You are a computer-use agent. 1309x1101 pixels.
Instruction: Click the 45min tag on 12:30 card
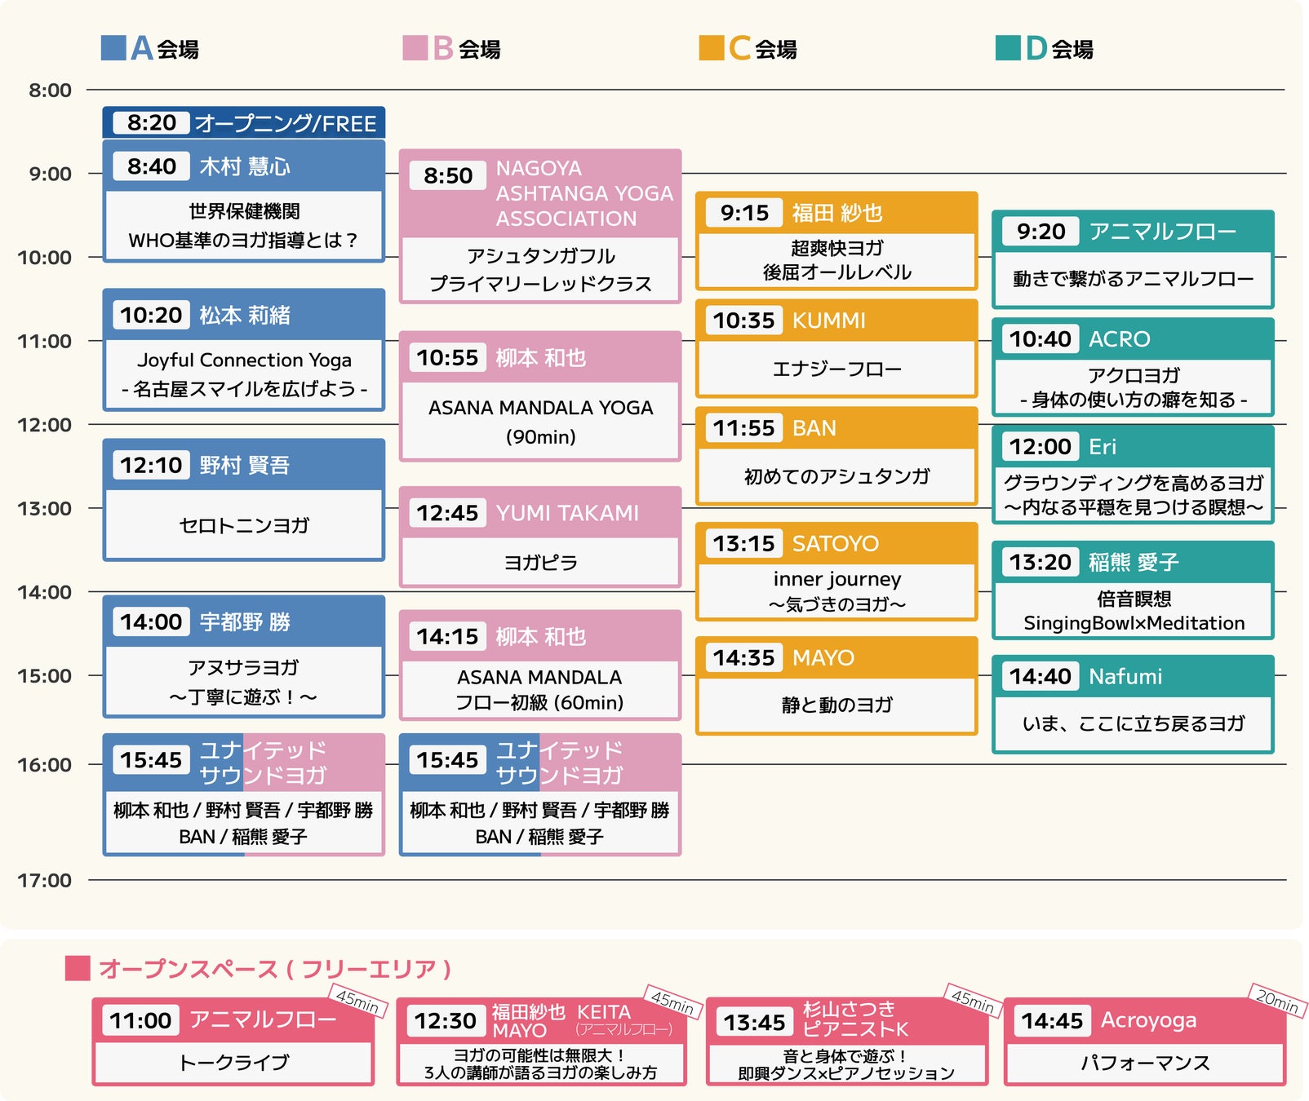672,1001
